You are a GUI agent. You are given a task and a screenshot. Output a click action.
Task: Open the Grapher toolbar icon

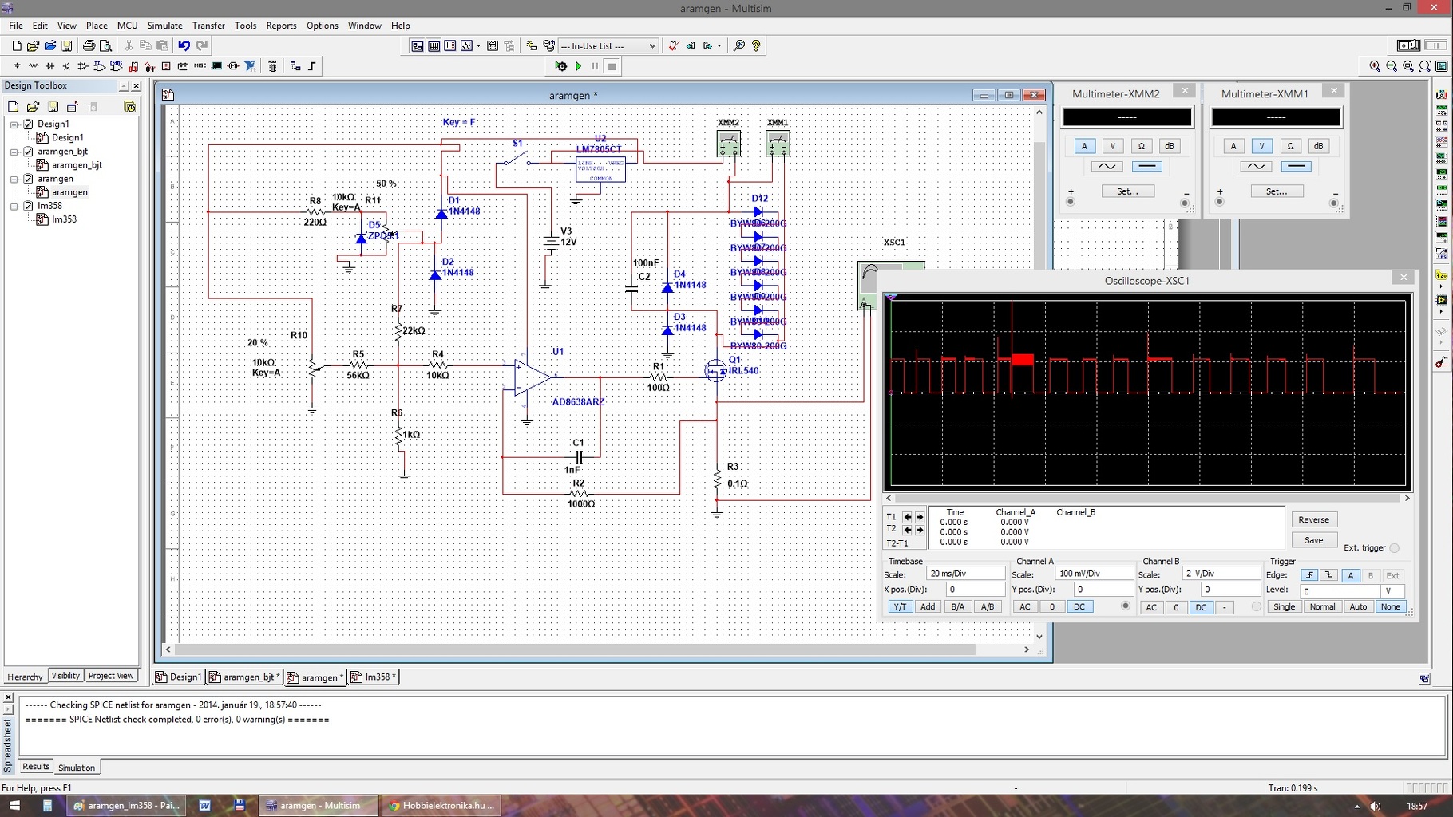[467, 45]
